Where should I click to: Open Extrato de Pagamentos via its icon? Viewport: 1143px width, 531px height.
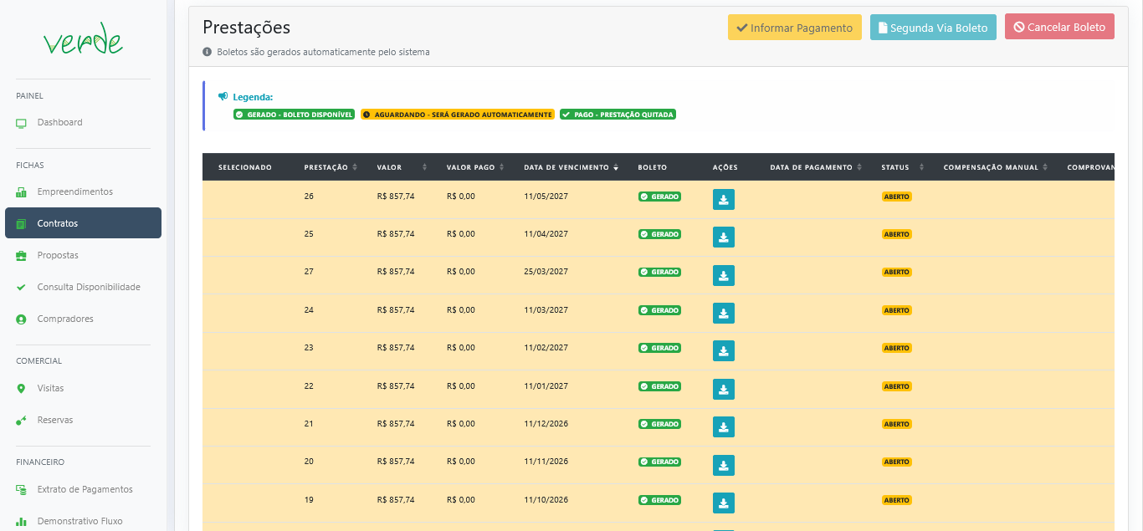[x=19, y=489]
